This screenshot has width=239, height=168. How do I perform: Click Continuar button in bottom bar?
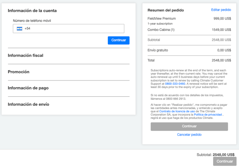(x=225, y=161)
